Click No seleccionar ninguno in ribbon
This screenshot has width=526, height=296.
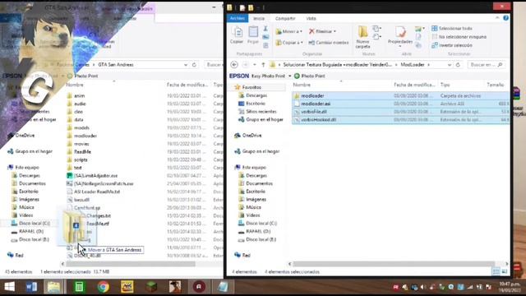[459, 37]
